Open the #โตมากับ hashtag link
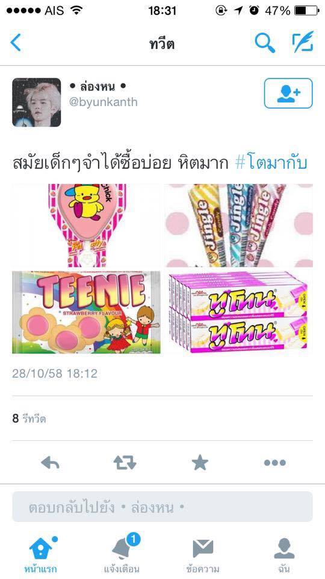Viewport: 325px width, 579px height. [x=271, y=163]
